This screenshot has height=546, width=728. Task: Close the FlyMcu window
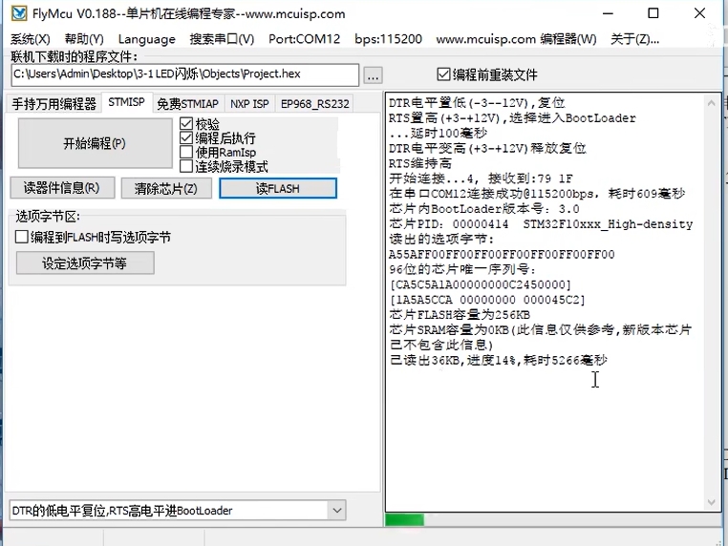[x=699, y=13]
